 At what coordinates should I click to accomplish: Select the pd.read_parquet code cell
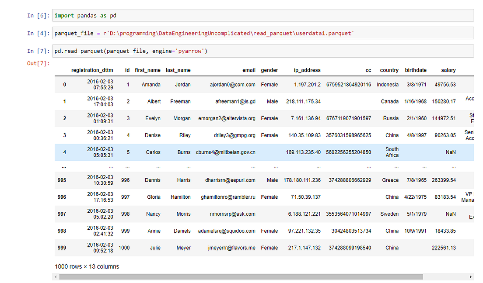[262, 51]
